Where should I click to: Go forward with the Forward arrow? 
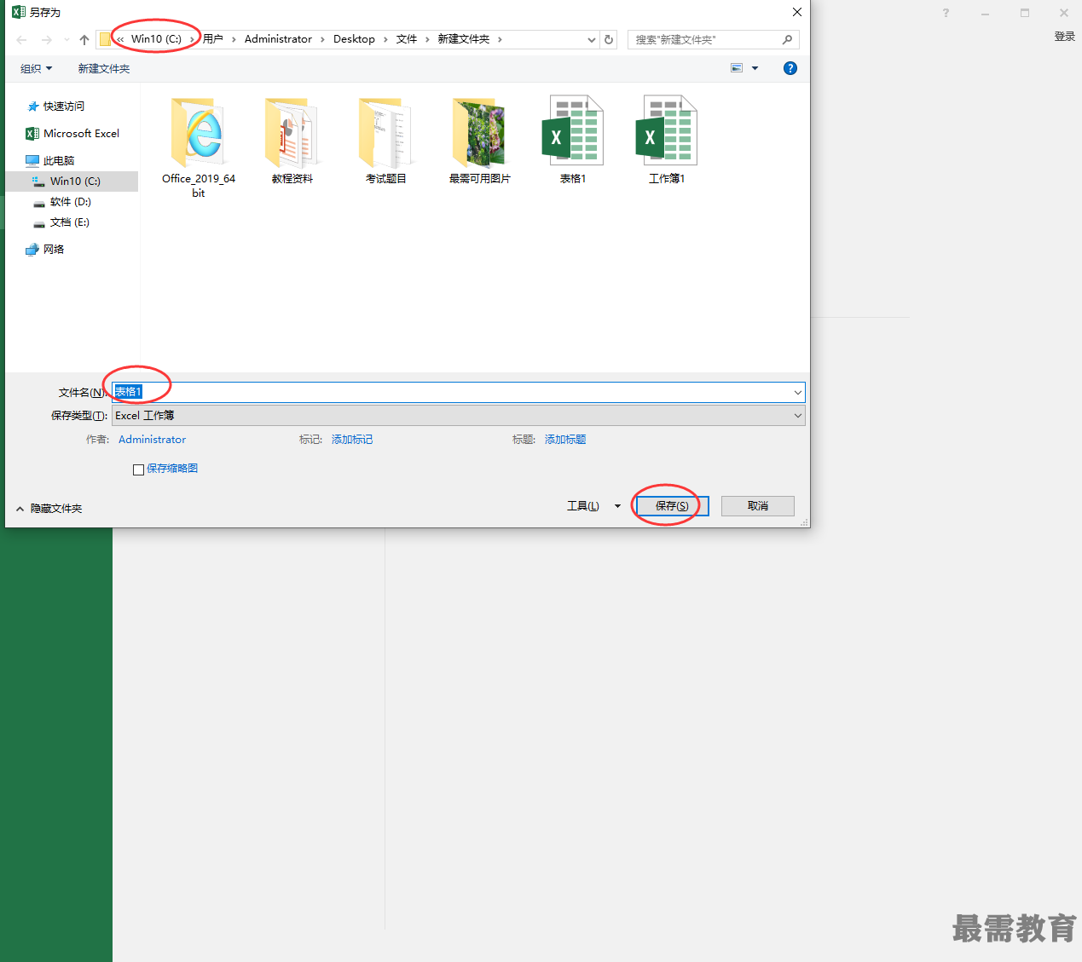(x=46, y=40)
